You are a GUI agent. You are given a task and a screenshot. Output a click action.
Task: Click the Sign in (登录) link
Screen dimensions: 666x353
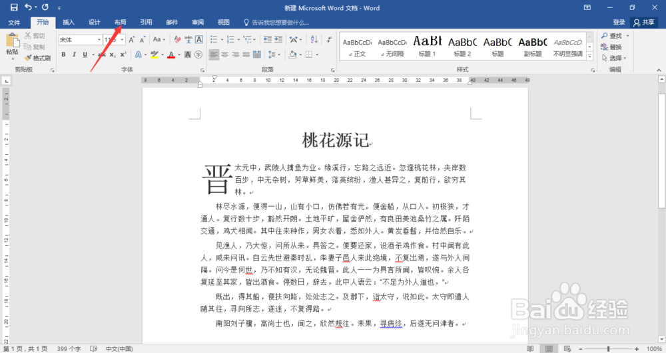(619, 23)
